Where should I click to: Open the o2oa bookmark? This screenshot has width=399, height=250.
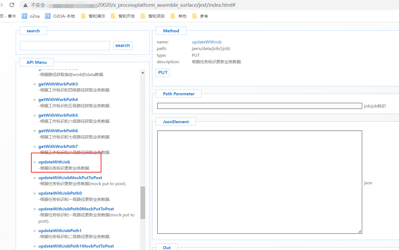31,16
